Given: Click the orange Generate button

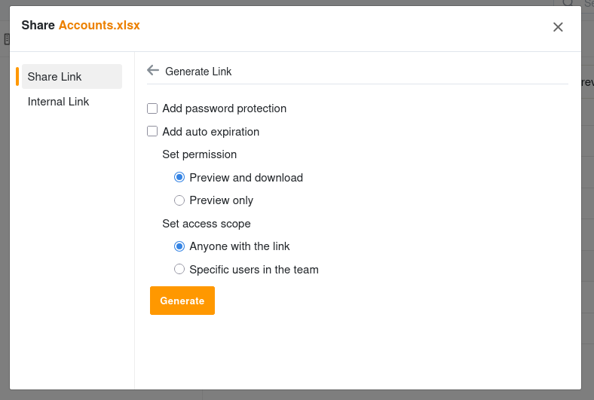Looking at the screenshot, I should pos(182,301).
